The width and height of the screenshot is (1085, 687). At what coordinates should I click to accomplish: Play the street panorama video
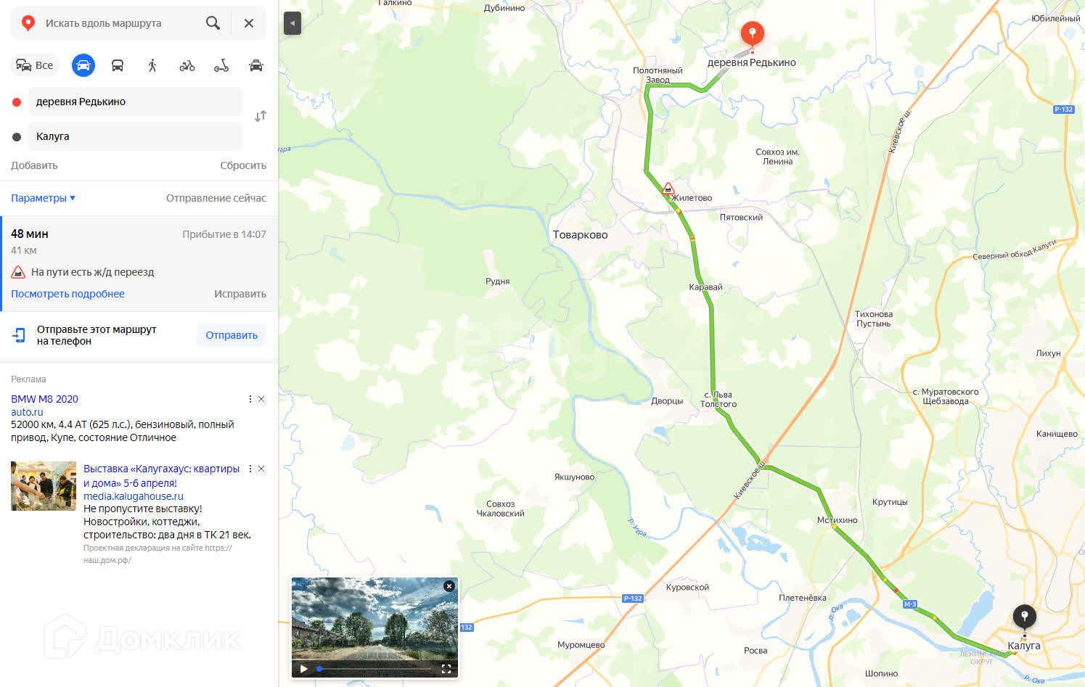click(304, 669)
